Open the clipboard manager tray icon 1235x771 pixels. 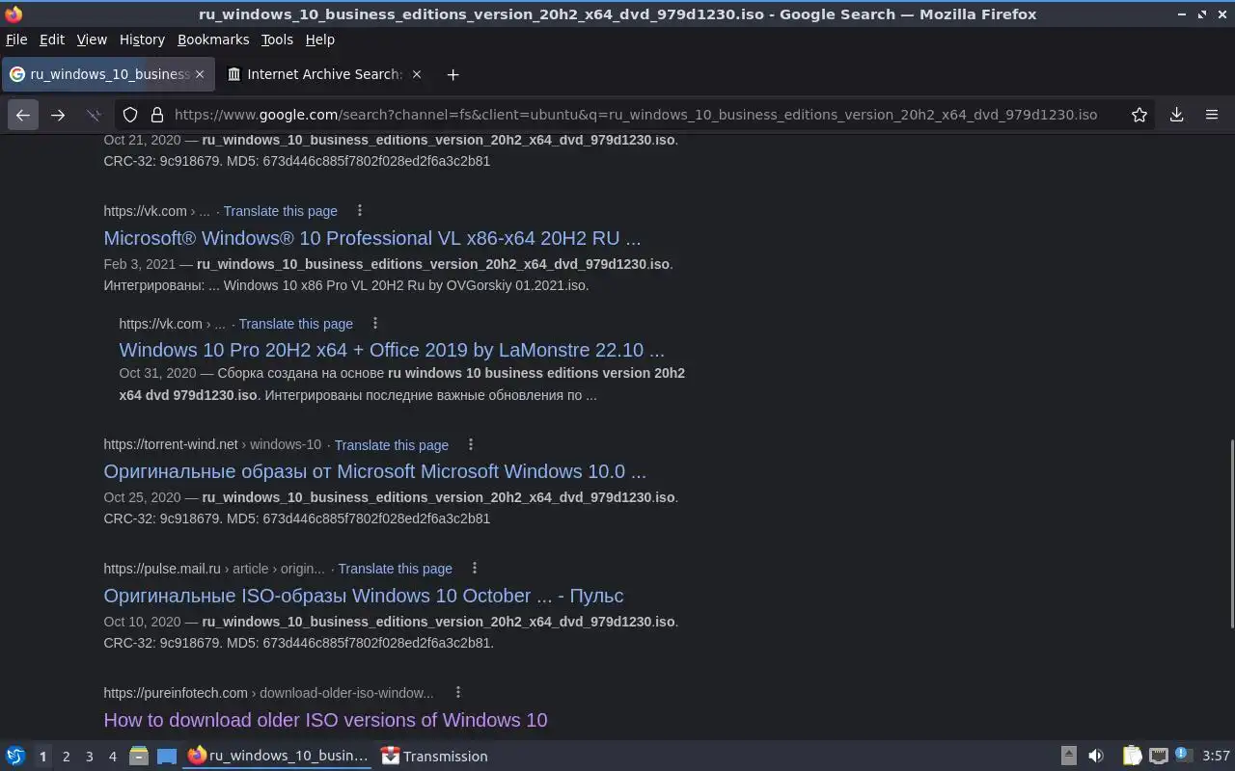click(x=1132, y=757)
